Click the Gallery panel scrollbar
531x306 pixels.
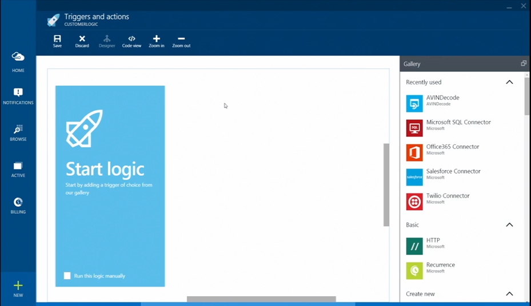(527, 96)
